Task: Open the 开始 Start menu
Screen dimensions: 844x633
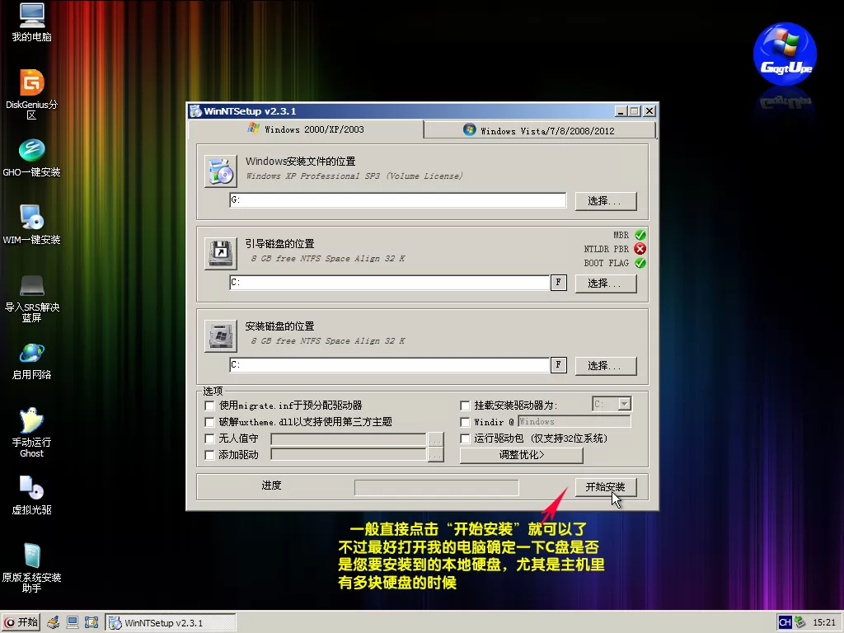Action: 21,622
